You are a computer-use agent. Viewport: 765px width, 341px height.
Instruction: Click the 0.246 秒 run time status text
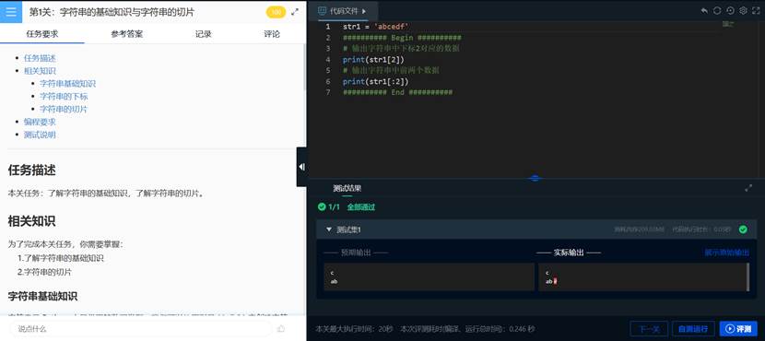[x=522, y=329]
